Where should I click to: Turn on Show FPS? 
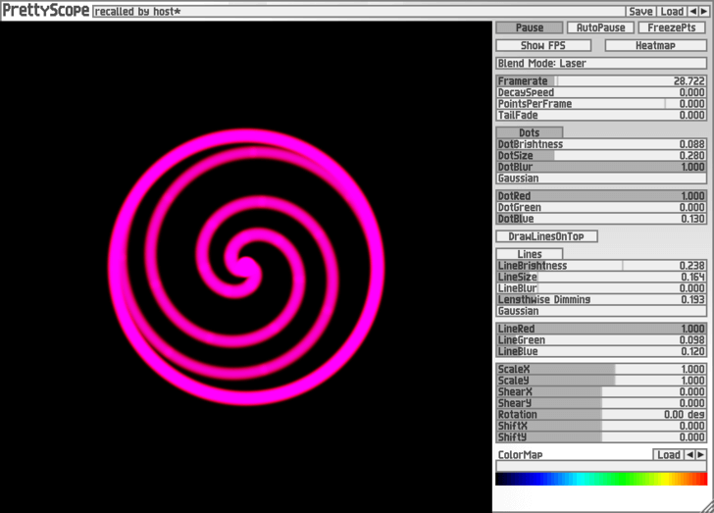pos(543,45)
